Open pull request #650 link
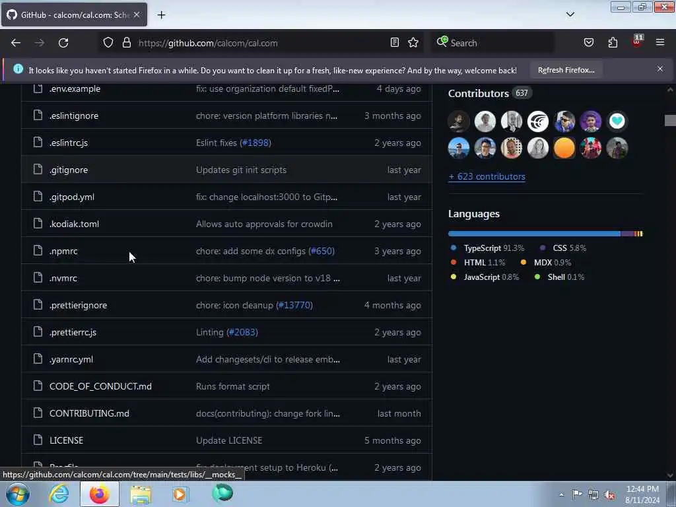Viewport: 676px width, 507px height. coord(322,251)
